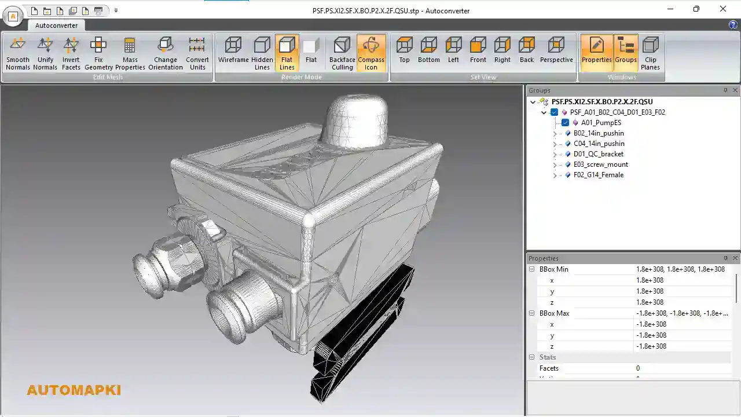The width and height of the screenshot is (741, 417).
Task: Uncheck the PSF_A01_B02_C04_D01_E03_F02 assembly checkbox
Action: coord(555,112)
